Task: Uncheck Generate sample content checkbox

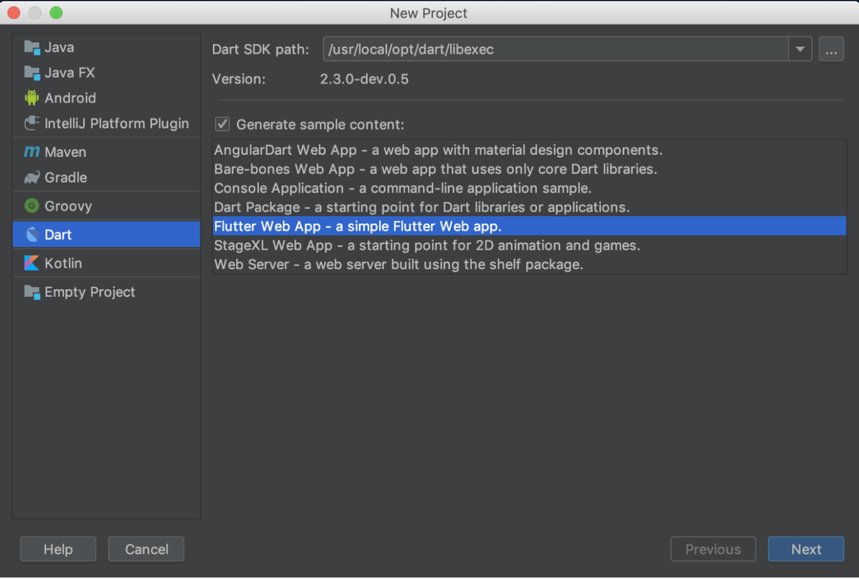Action: click(x=222, y=124)
